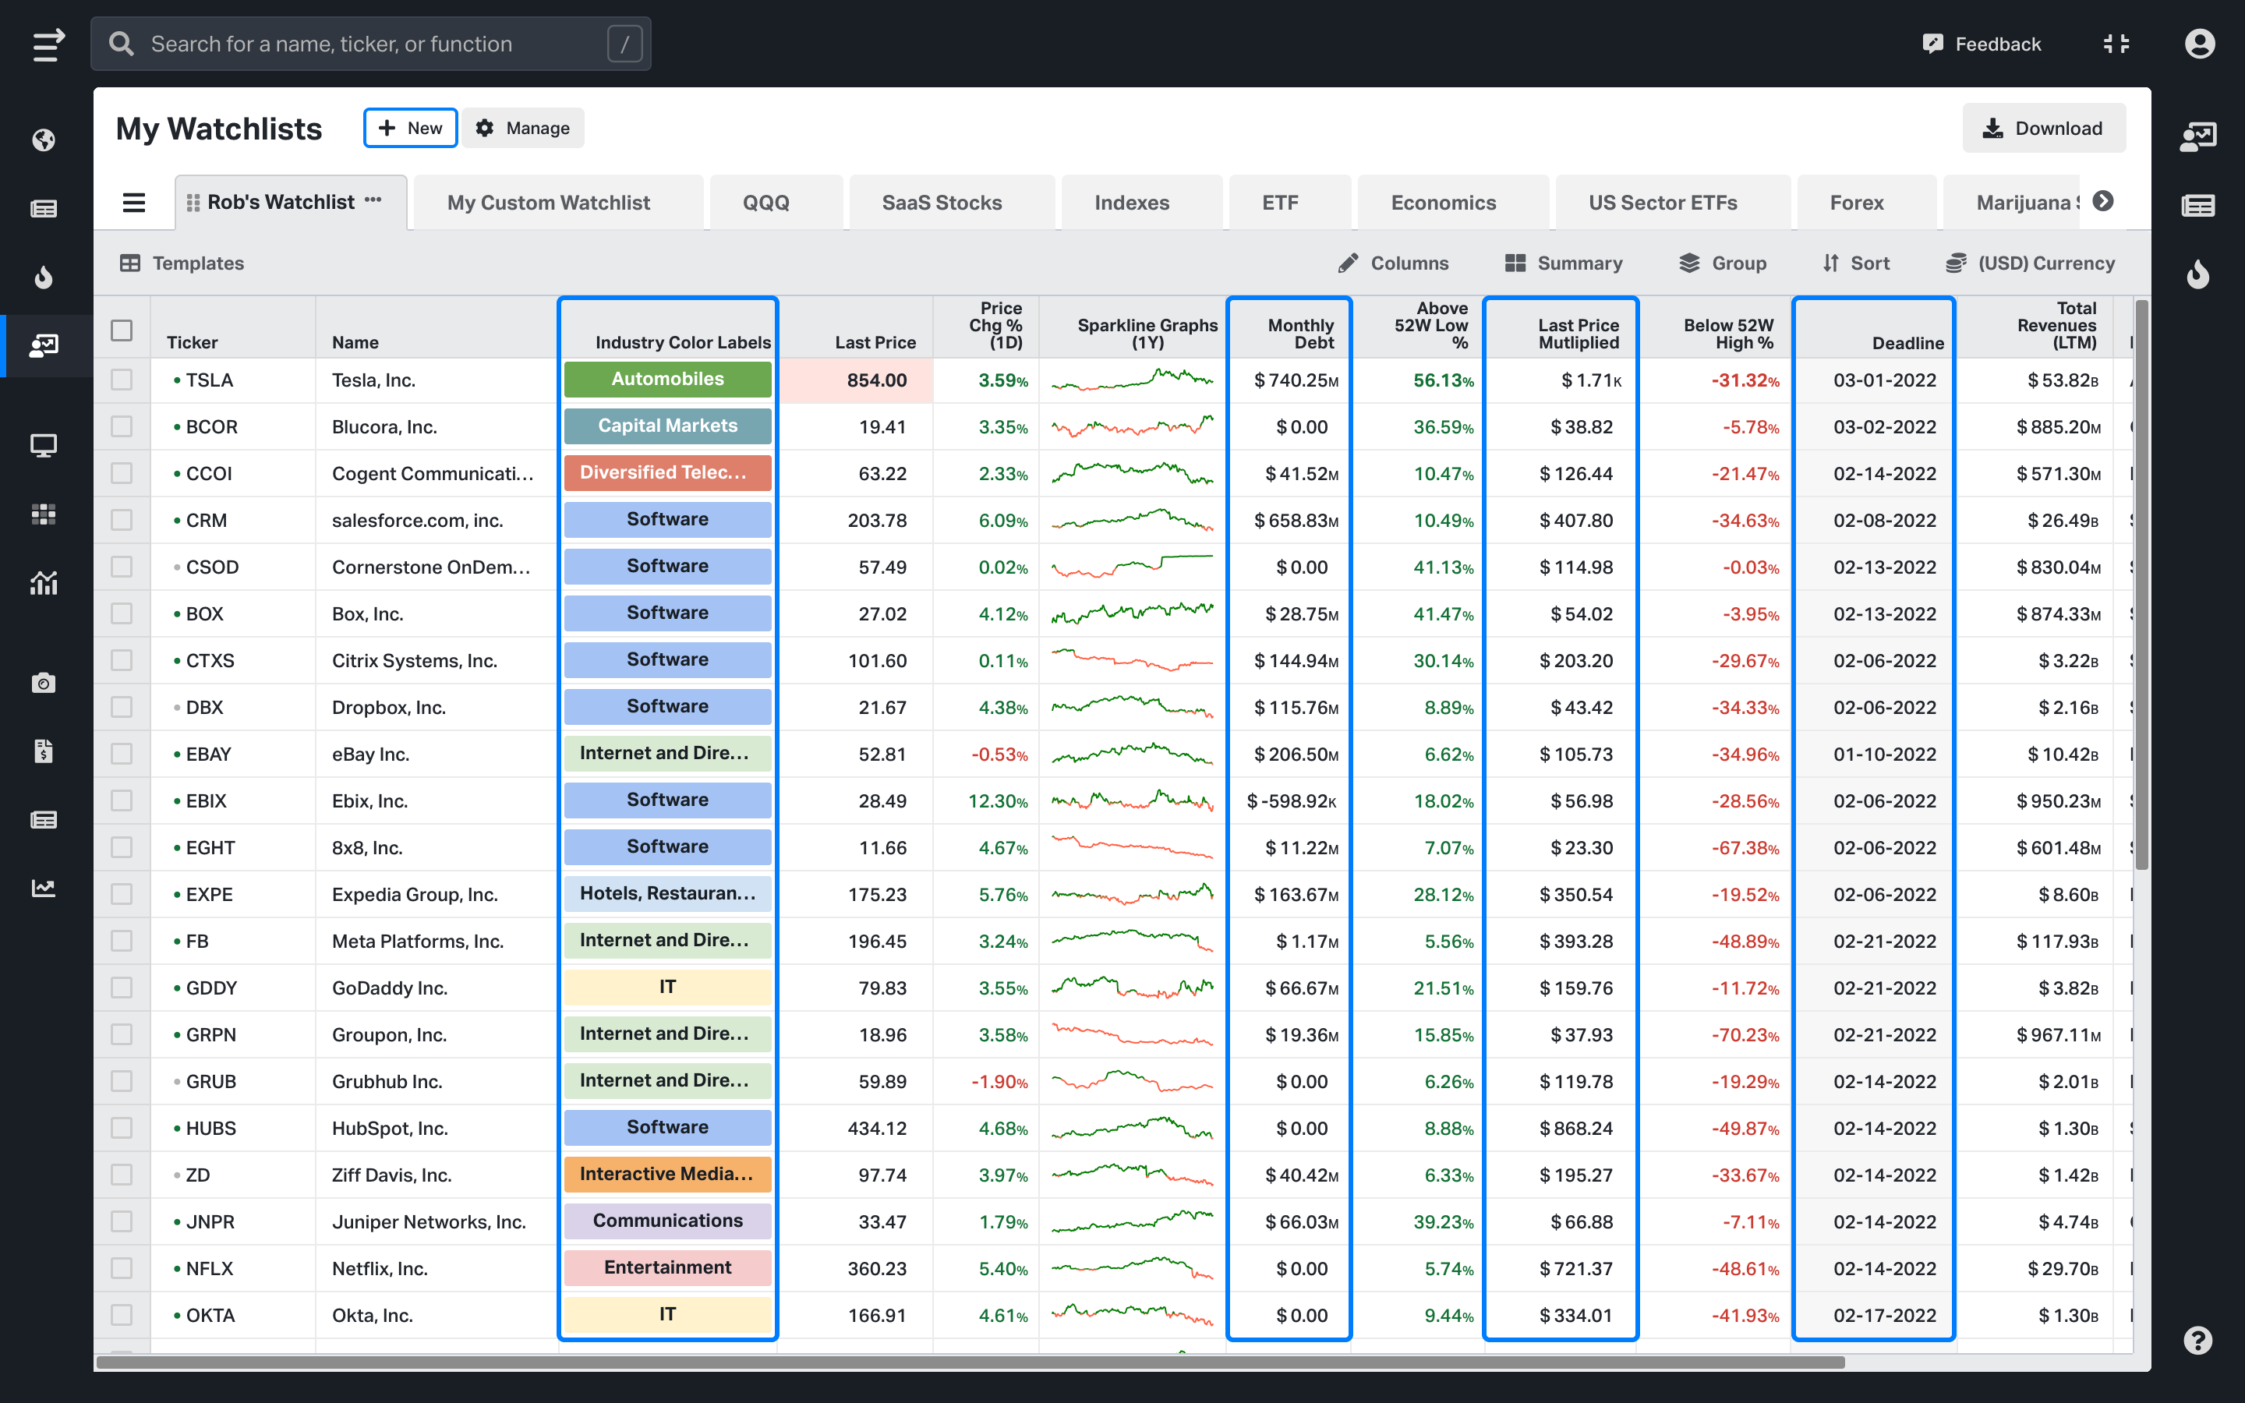Viewport: 2245px width, 1403px height.
Task: Tick the checkbox for NFLX row
Action: tap(122, 1268)
